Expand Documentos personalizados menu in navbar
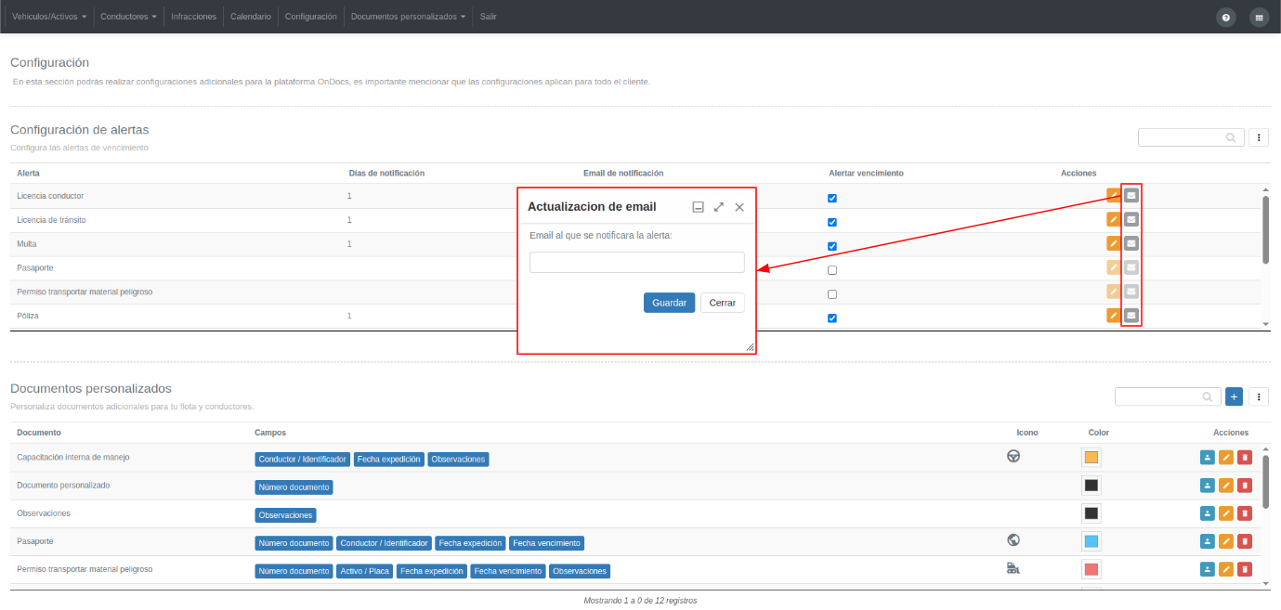This screenshot has height=610, width=1281. pos(408,17)
